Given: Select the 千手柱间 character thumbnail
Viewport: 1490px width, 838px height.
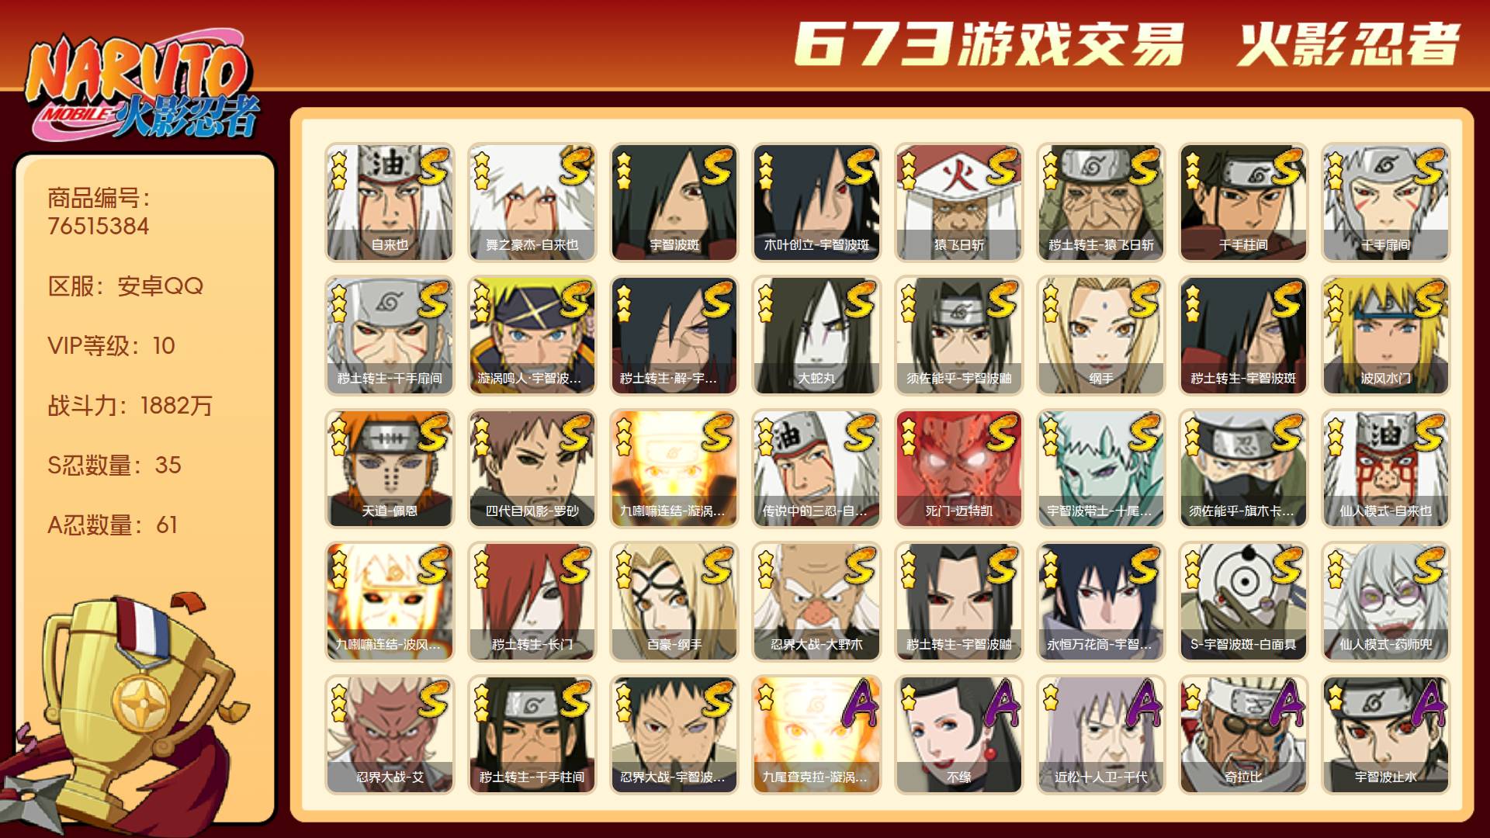Looking at the screenshot, I should coord(1243,202).
